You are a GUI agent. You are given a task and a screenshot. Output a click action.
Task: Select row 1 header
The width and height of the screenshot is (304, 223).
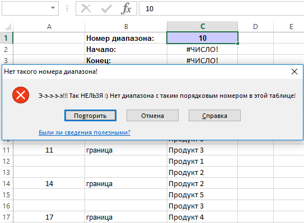tap(6, 38)
